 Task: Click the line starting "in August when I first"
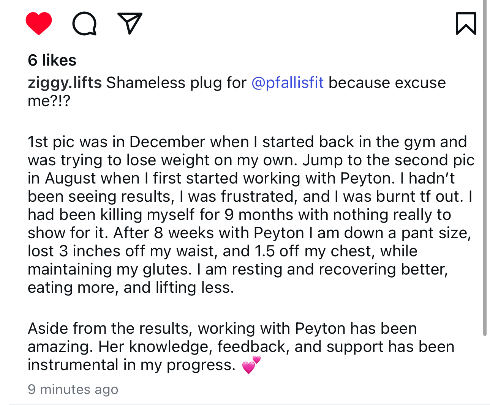(241, 178)
